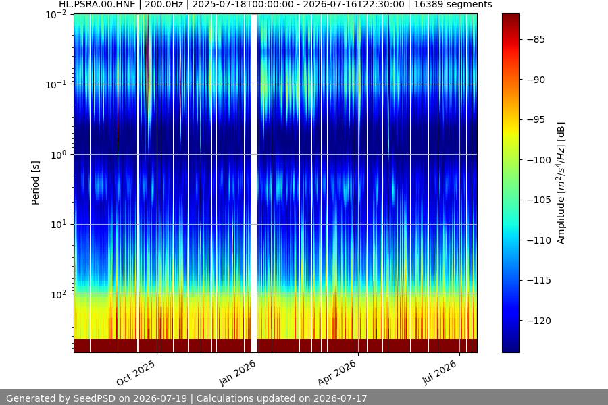Click the dark red band at spectrogram bottom
Viewport: 608px width, 405px height.
coord(276,346)
